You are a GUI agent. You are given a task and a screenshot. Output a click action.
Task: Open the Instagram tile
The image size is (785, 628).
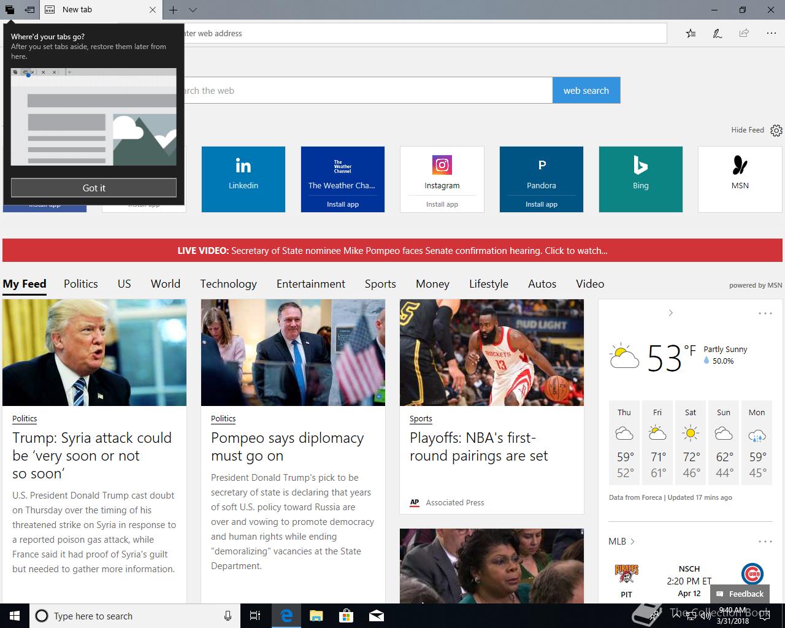click(442, 172)
